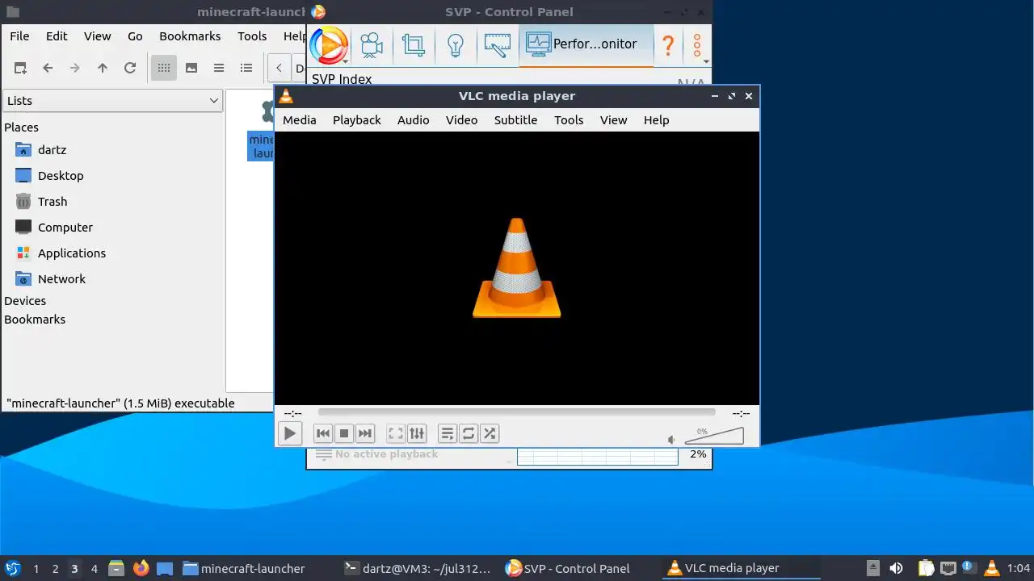This screenshot has width=1034, height=581.
Task: Seek on the VLC timeline bar
Action: tap(516, 413)
